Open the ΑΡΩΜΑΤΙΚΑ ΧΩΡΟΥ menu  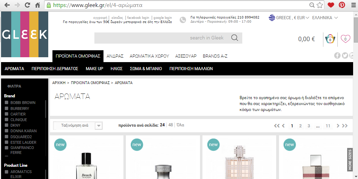pyautogui.click(x=149, y=56)
